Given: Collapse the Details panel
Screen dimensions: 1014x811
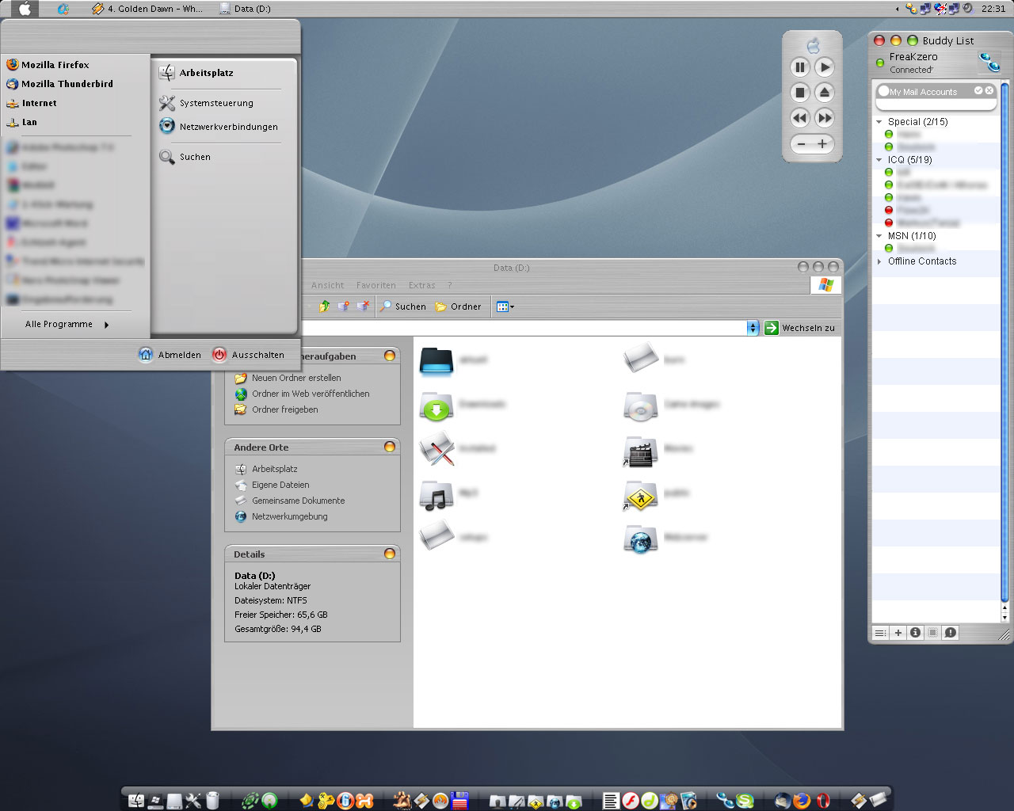Looking at the screenshot, I should tap(390, 554).
